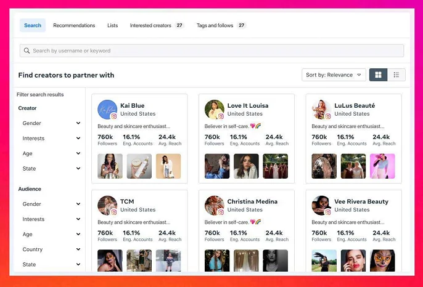Screen dimensions: 423x287
Task: Click the username or keyword search field
Action: coord(212,51)
